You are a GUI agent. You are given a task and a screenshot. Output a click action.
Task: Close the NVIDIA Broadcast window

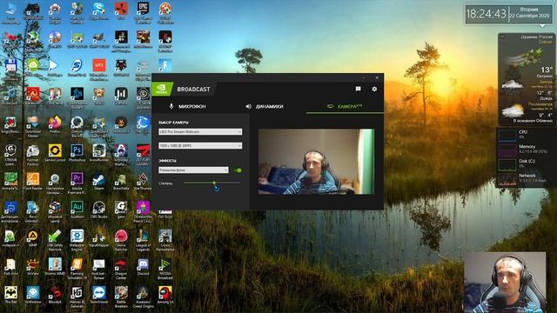[x=377, y=77]
